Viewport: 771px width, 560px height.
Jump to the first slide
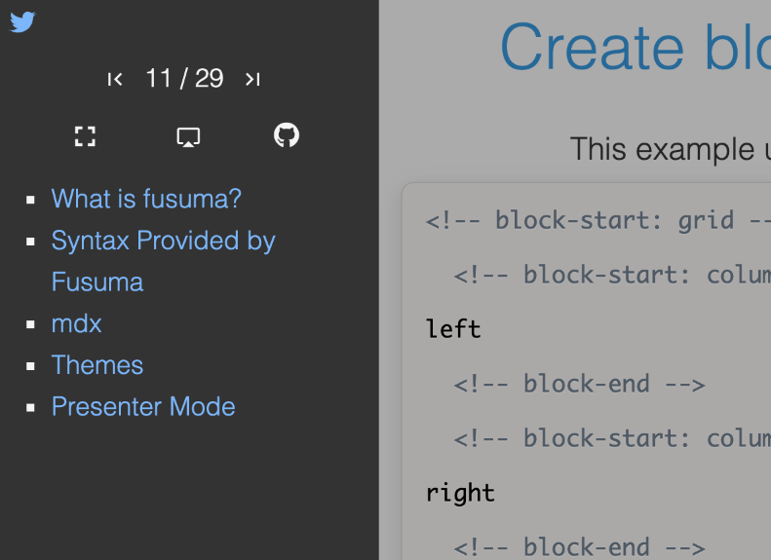click(115, 79)
